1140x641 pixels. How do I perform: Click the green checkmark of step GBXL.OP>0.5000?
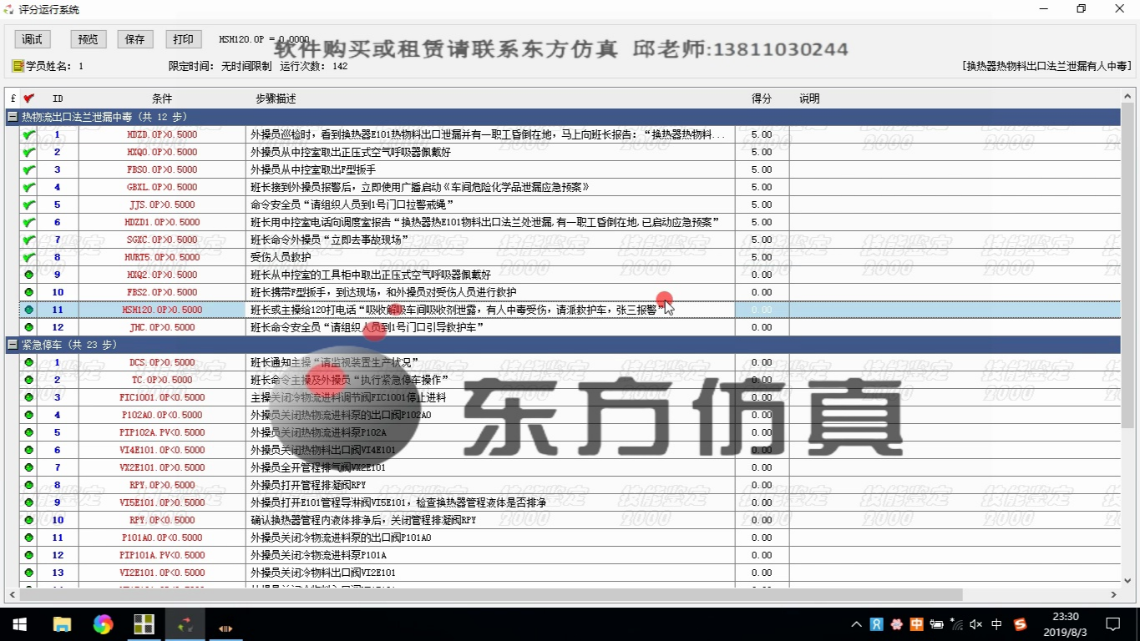29,187
